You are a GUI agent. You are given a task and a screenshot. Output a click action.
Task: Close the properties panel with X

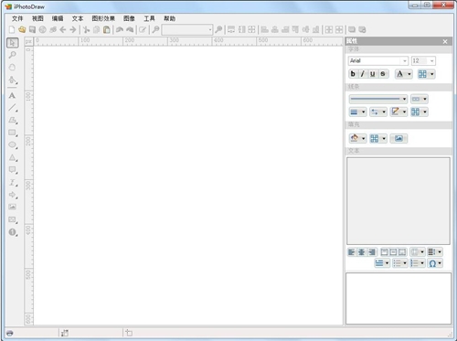pos(445,41)
